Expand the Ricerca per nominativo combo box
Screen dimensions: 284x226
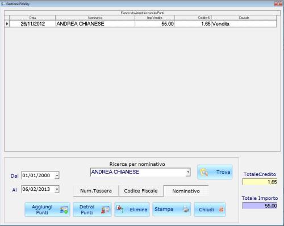[x=188, y=172]
